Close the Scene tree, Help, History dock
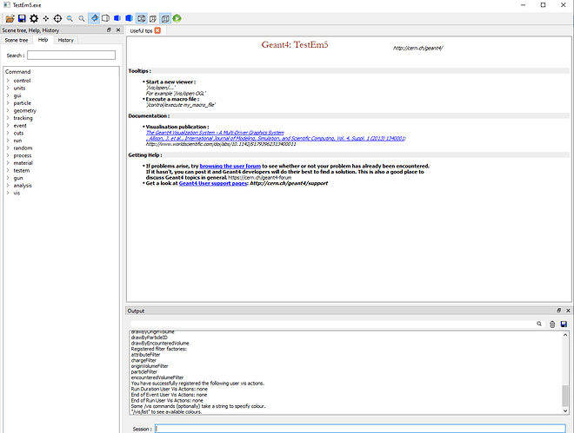This screenshot has width=574, height=433. [x=118, y=30]
